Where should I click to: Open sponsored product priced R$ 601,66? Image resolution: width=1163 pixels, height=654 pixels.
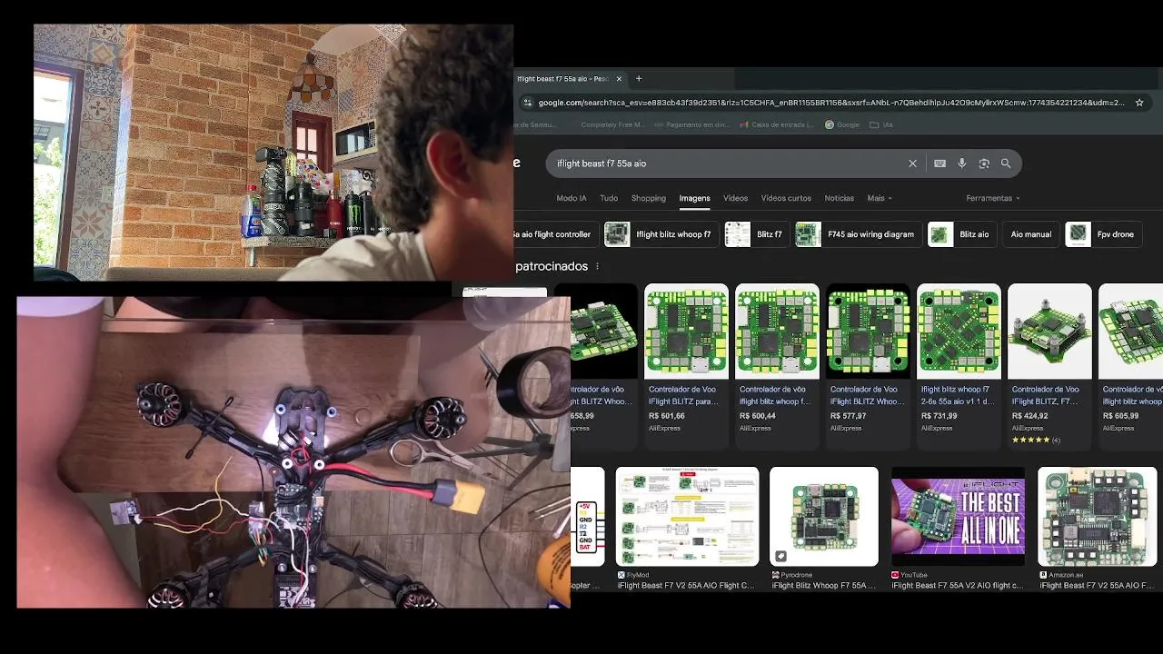tap(686, 366)
